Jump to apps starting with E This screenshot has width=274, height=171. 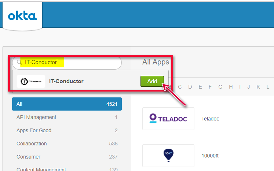pos(200,87)
